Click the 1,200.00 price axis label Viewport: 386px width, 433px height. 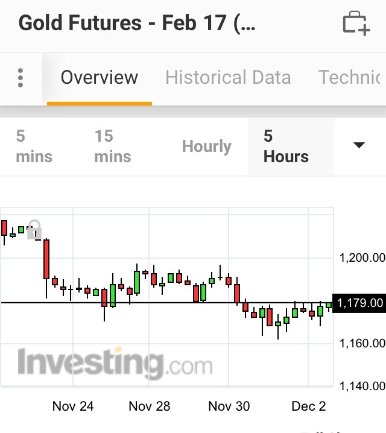point(362,258)
